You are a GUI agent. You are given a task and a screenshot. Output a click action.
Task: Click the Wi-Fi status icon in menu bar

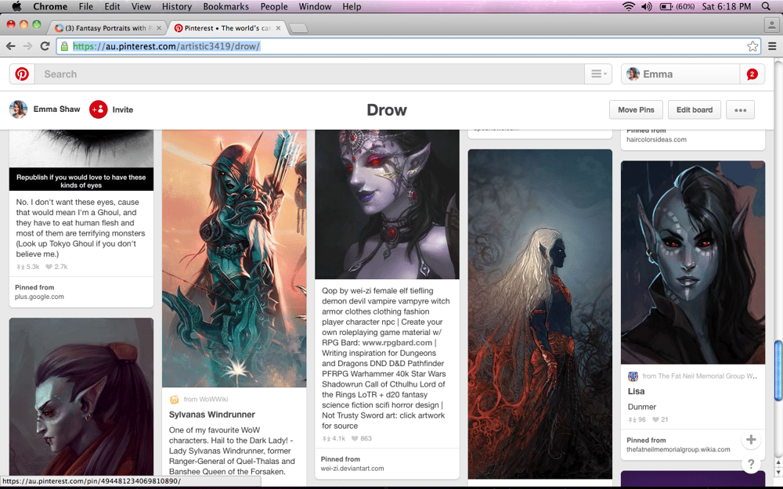(628, 6)
